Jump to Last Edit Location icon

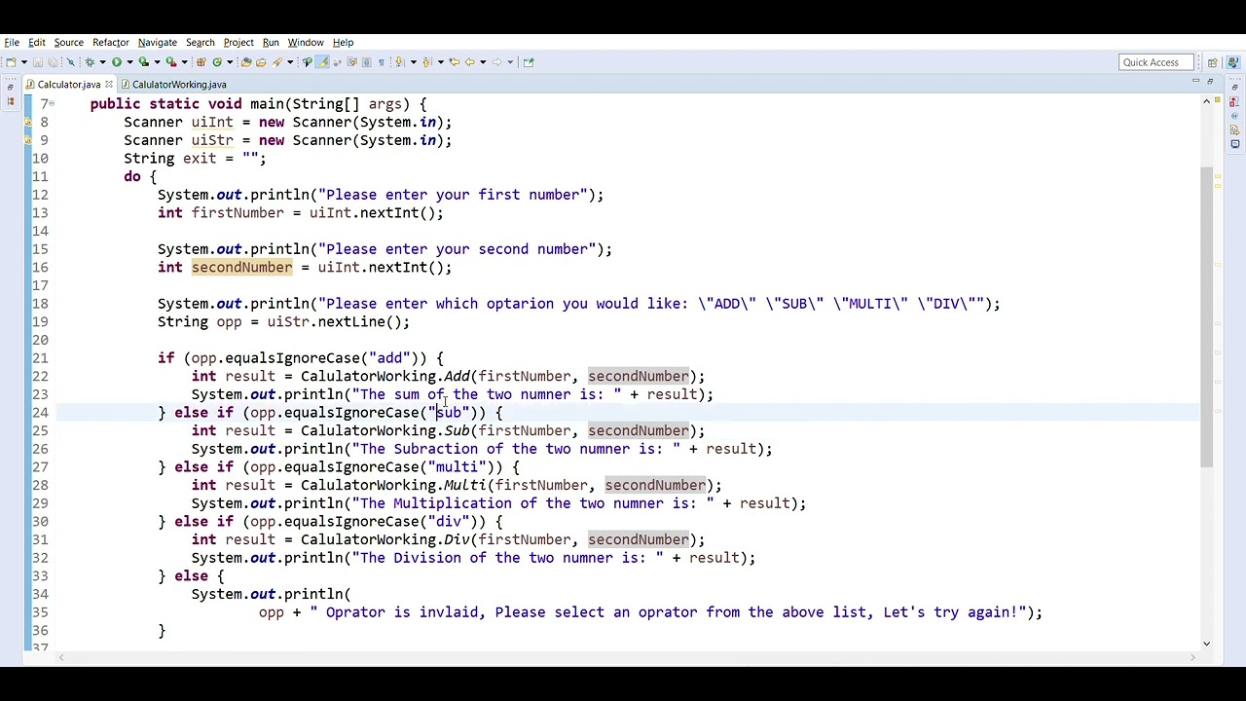455,62
